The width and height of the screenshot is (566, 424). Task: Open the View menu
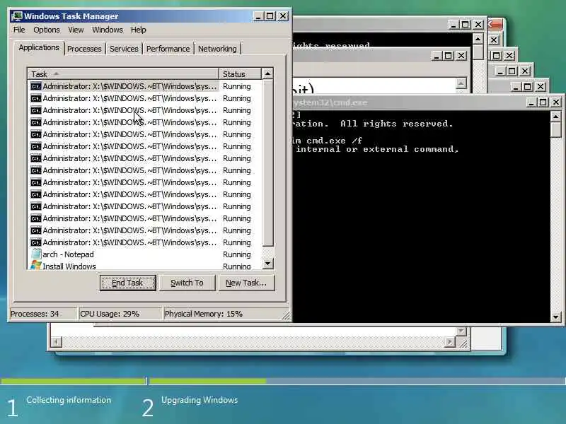point(76,30)
